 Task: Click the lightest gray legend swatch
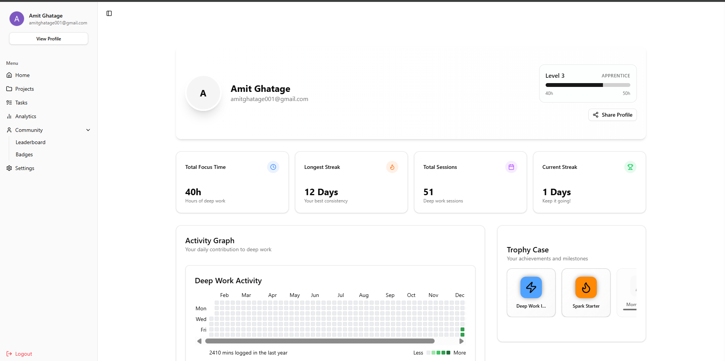[429, 353]
